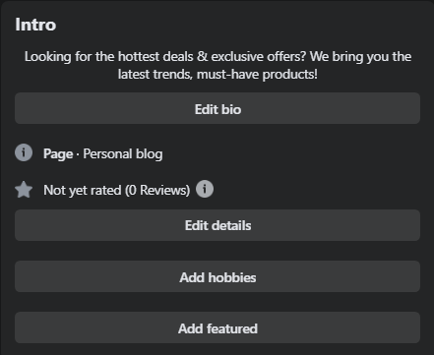Viewport: 434px width, 355px height.
Task: Click the phrase We bring you the
Action: (361, 57)
